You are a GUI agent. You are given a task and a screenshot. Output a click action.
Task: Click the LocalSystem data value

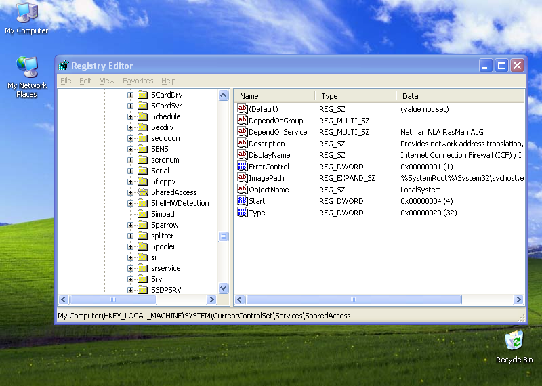coord(420,190)
